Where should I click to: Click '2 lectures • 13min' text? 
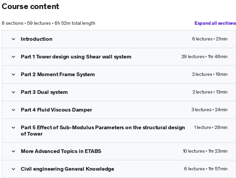210,92
